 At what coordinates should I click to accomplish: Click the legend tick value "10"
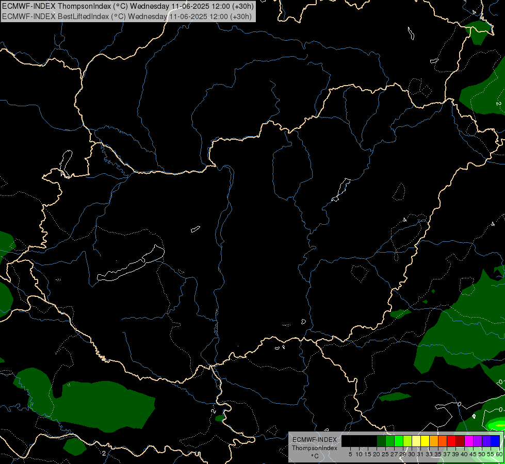point(359,454)
